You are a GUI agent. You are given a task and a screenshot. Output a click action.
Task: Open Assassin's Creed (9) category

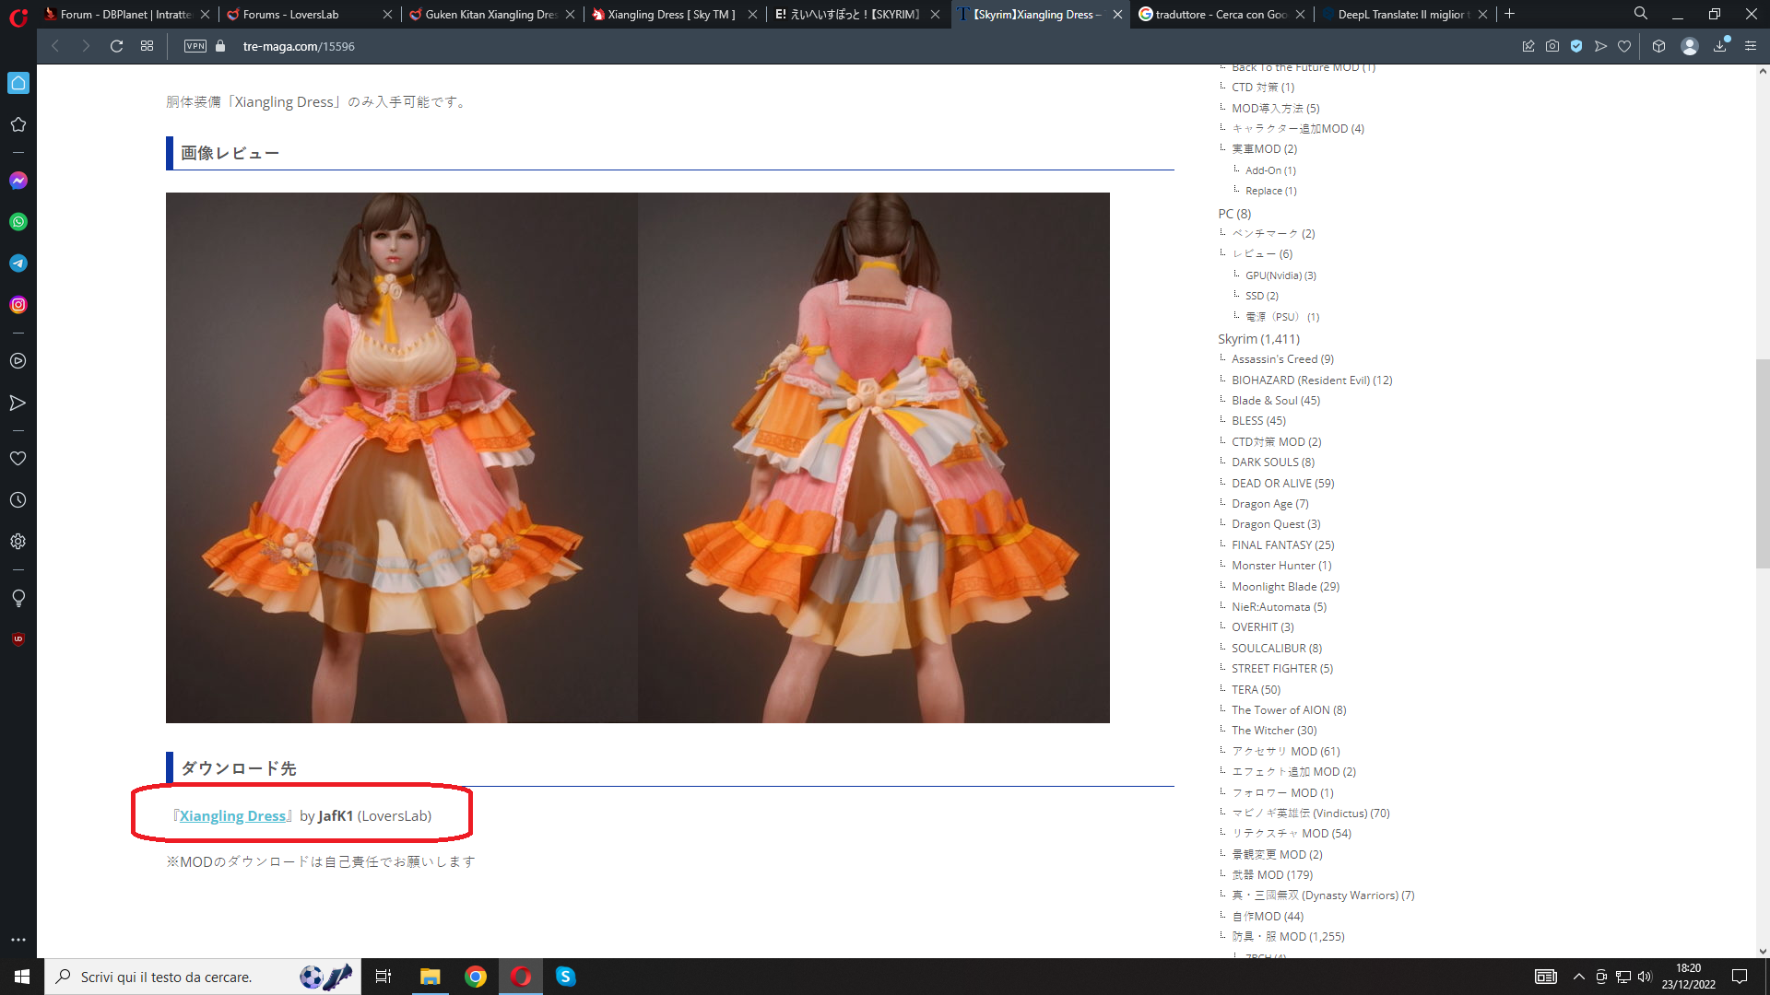(1282, 359)
